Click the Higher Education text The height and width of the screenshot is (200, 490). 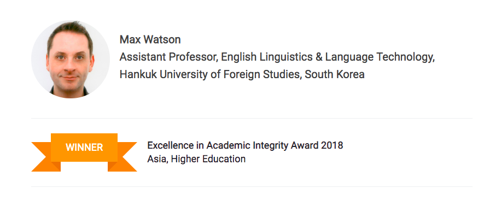[208, 159]
